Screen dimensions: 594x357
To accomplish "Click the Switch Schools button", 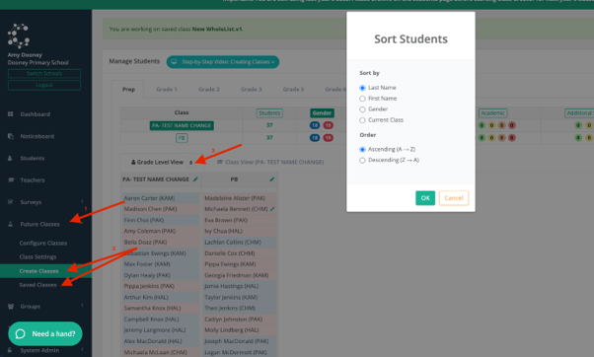I will tap(44, 73).
